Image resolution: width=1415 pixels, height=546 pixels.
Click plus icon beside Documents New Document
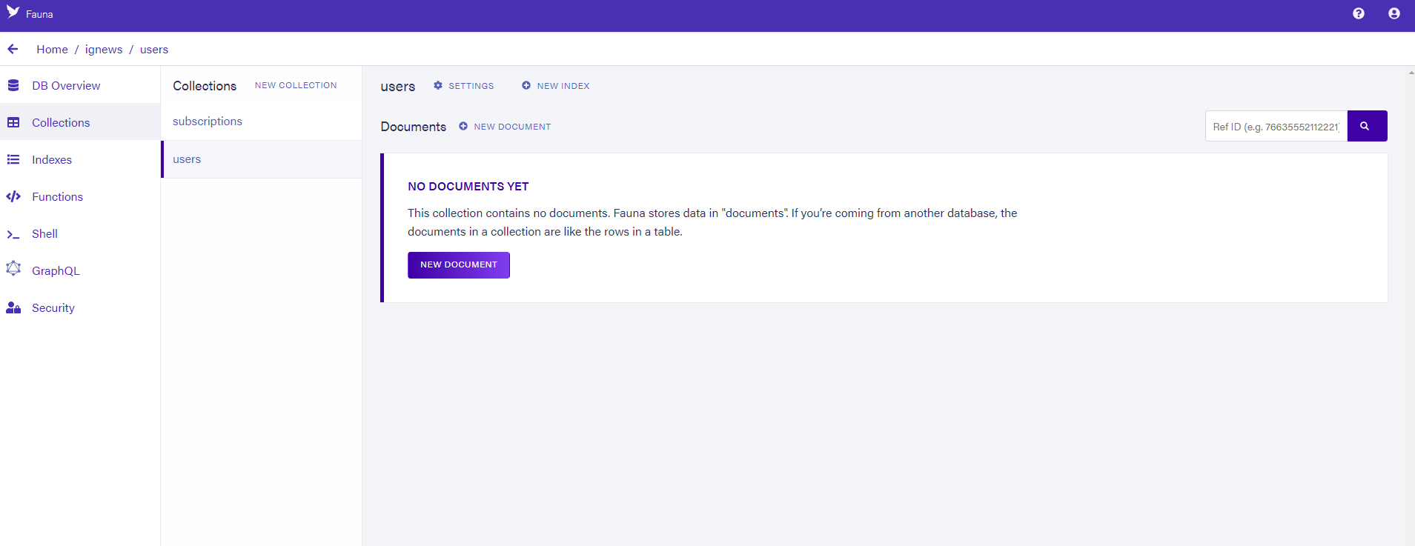pos(463,126)
